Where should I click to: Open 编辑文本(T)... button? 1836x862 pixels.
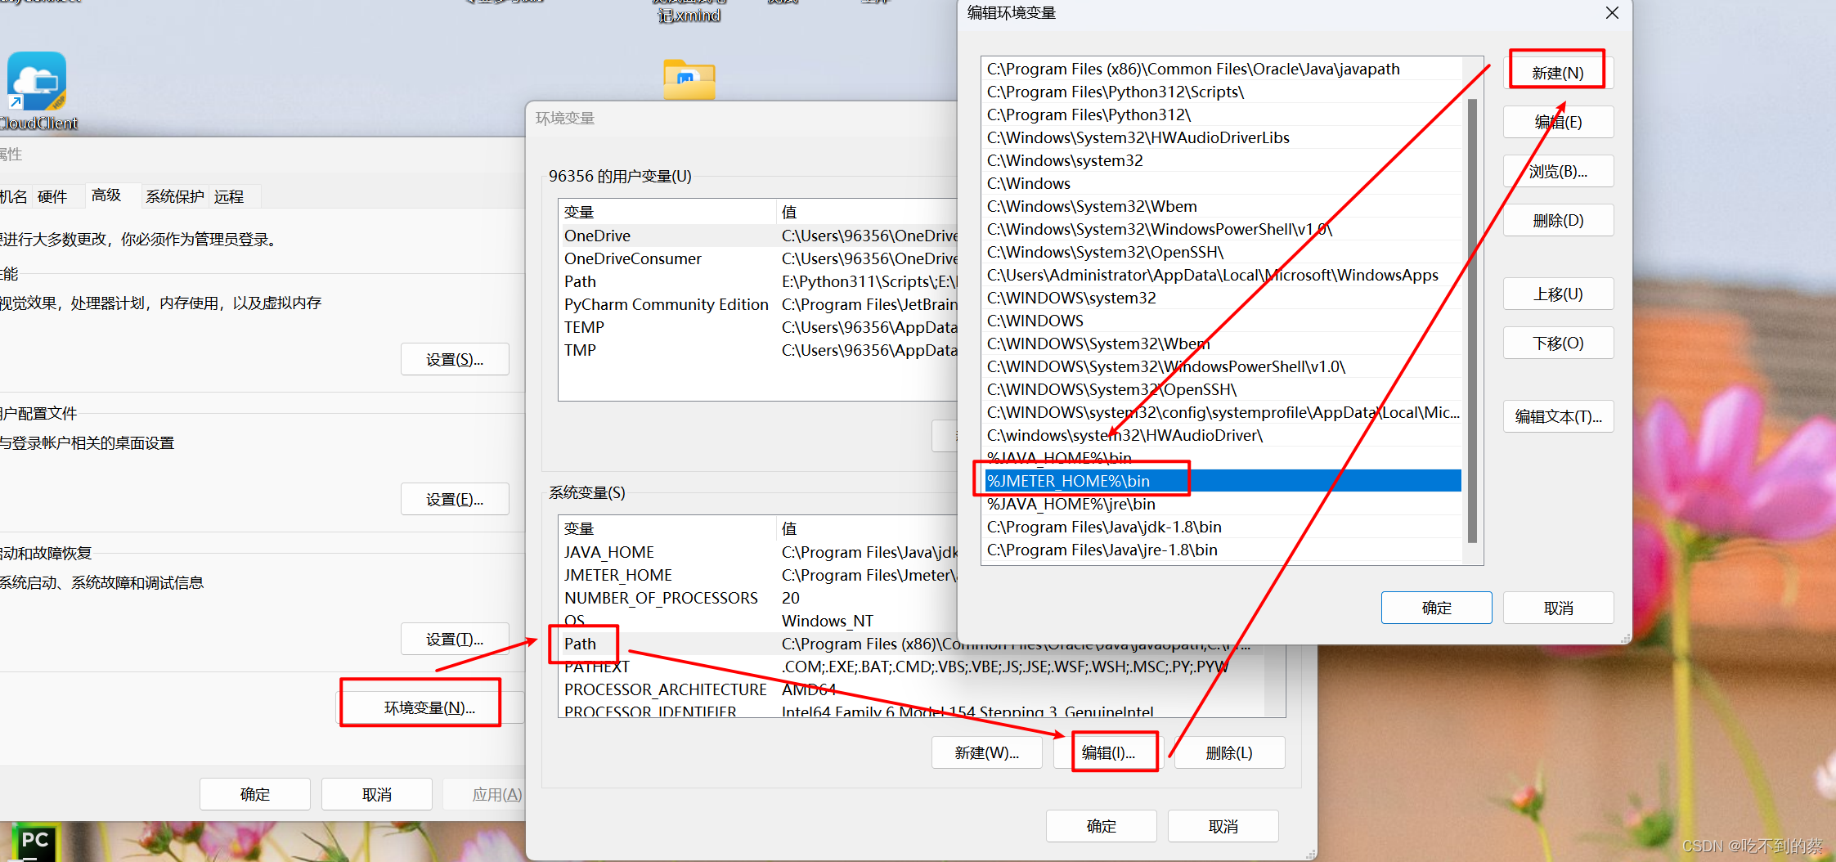(x=1558, y=416)
